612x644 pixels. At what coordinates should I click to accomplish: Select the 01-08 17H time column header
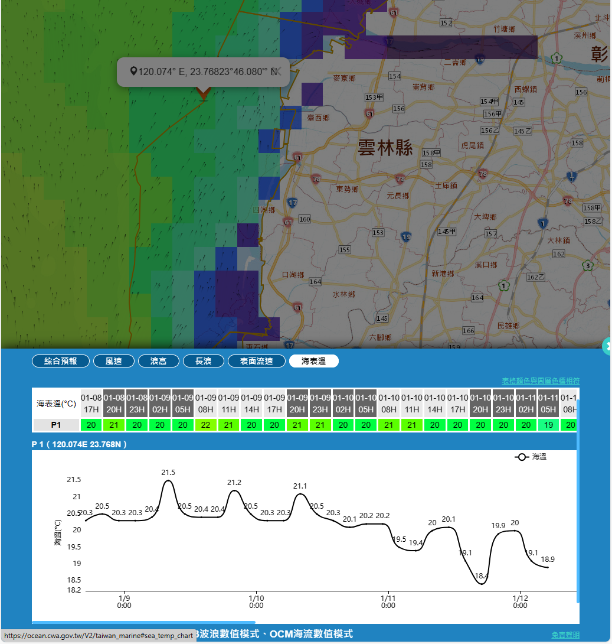(91, 404)
